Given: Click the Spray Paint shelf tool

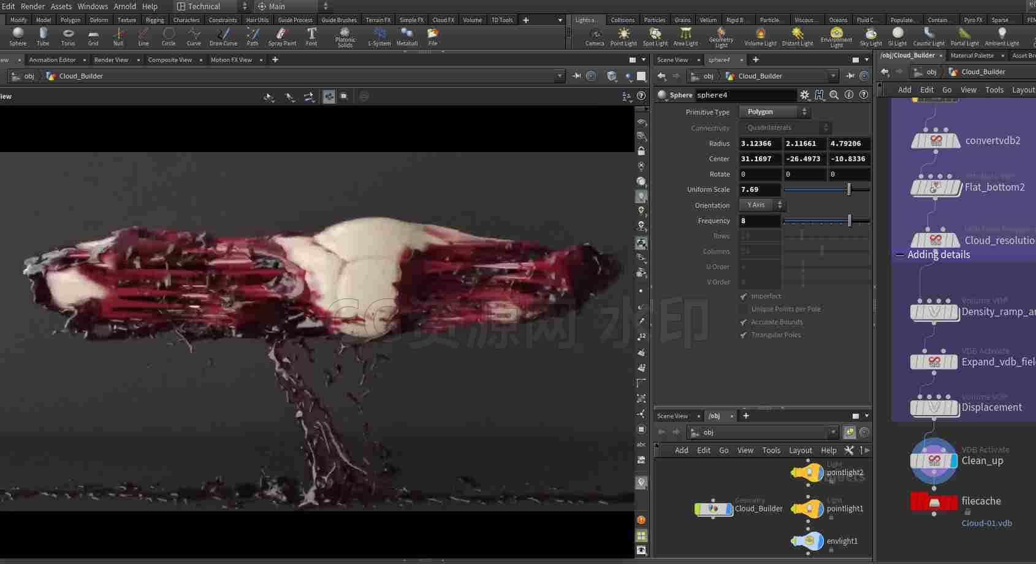Looking at the screenshot, I should pos(282,37).
